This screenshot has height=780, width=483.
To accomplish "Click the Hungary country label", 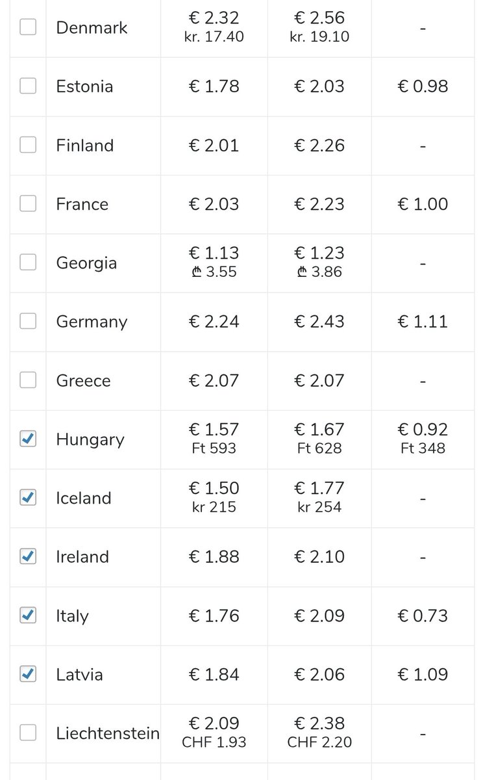I will 90,439.
